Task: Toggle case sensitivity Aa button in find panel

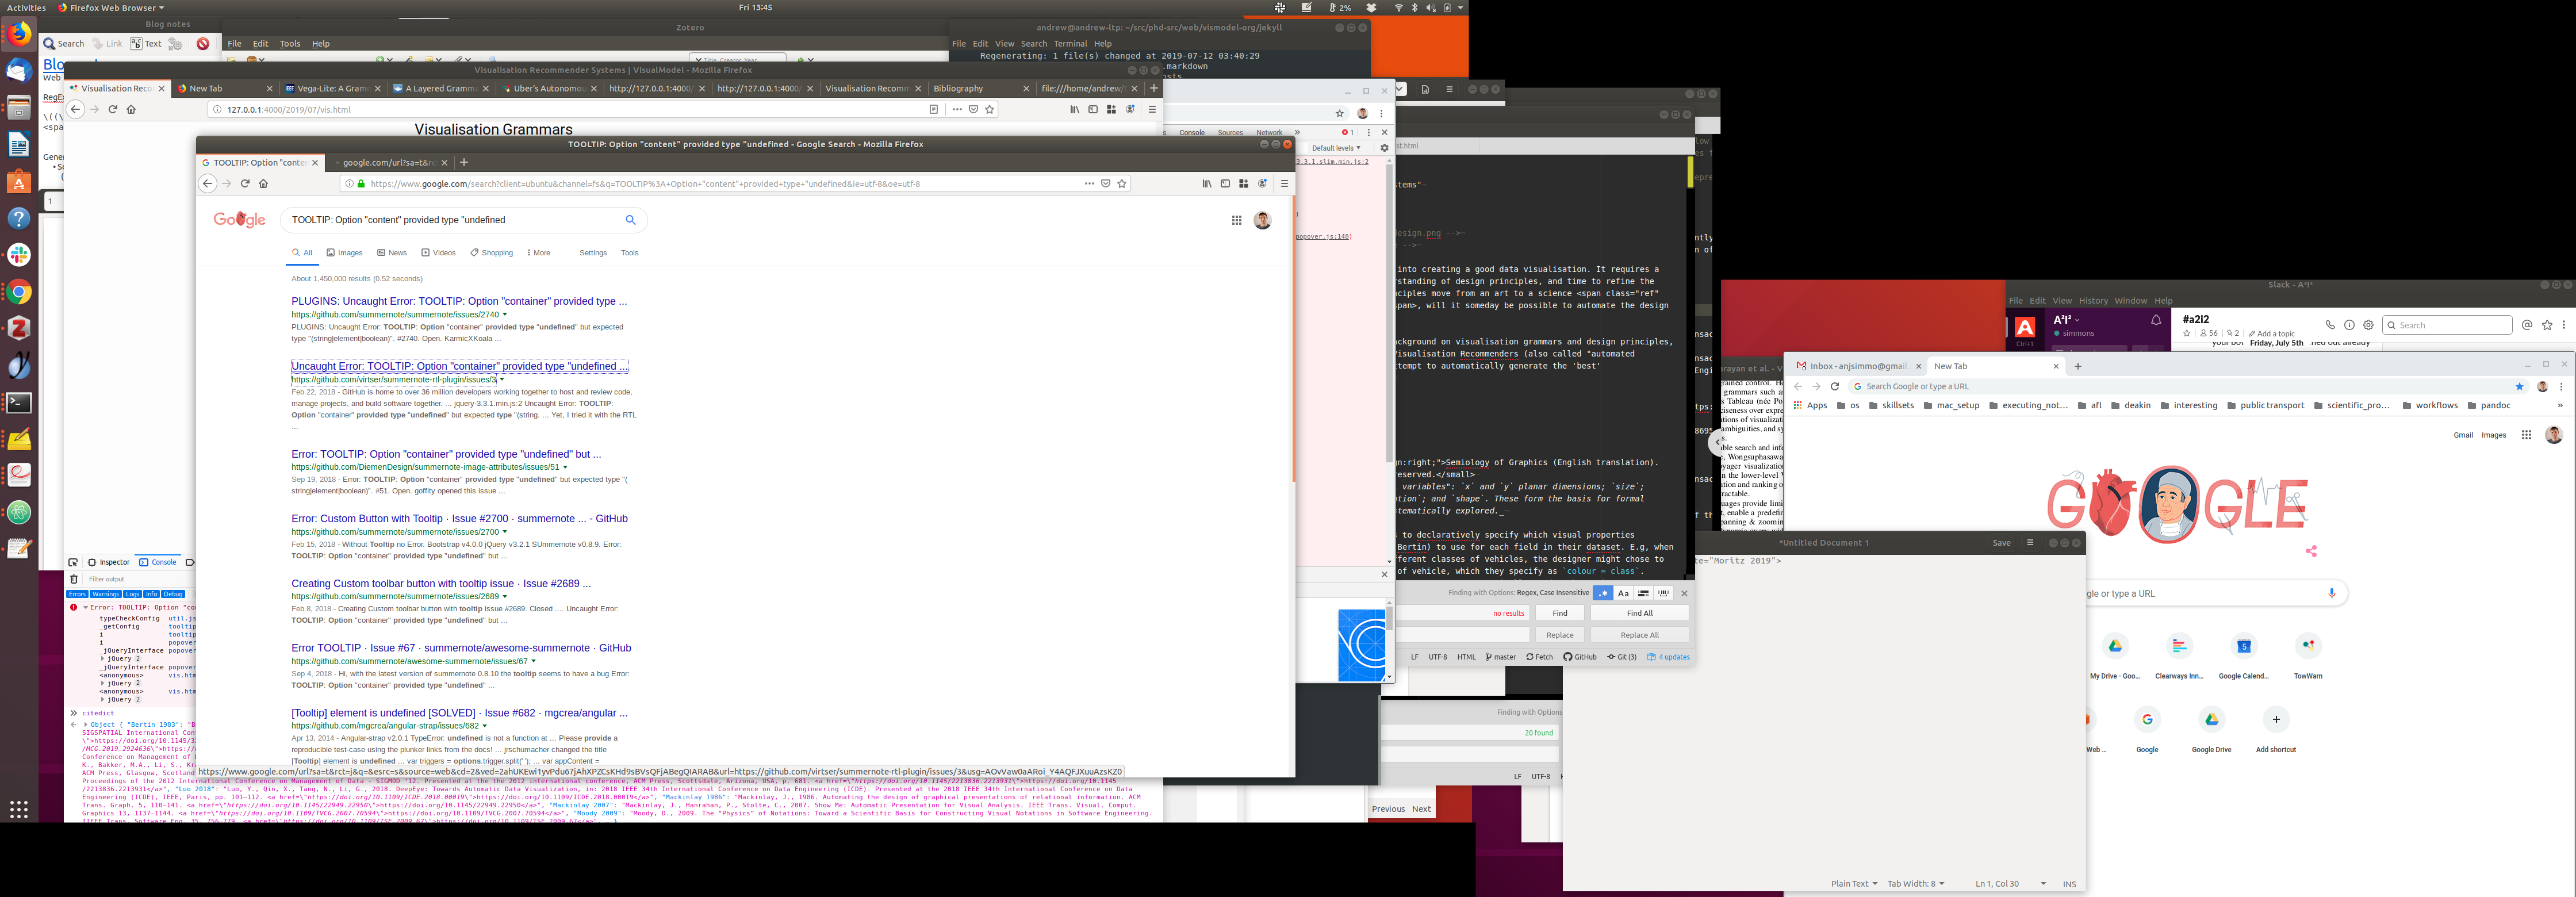Action: [x=1623, y=593]
